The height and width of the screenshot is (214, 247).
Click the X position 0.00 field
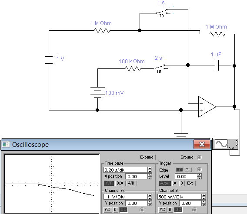point(137,176)
